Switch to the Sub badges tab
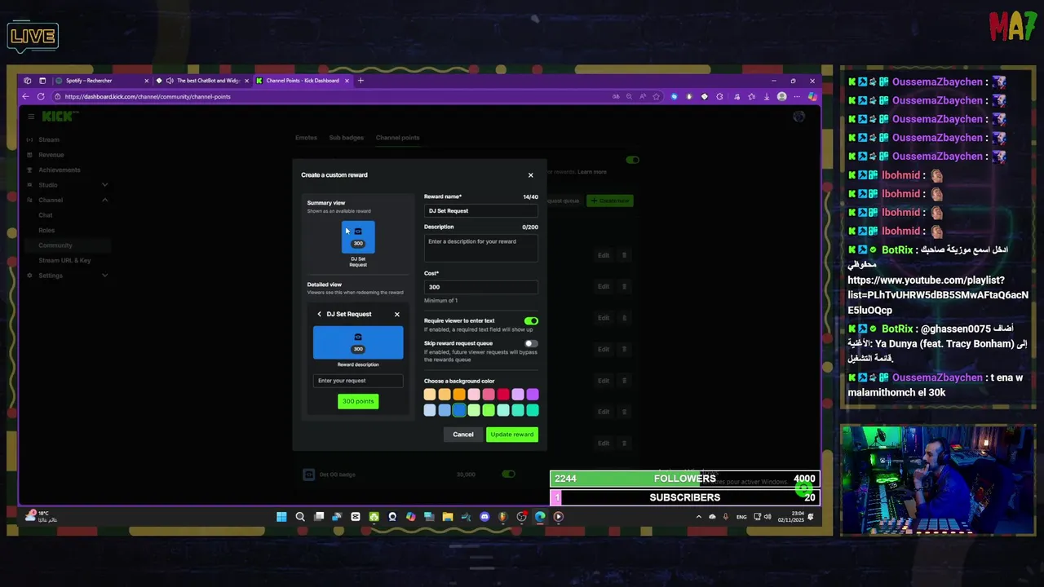The width and height of the screenshot is (1044, 587). 347,138
